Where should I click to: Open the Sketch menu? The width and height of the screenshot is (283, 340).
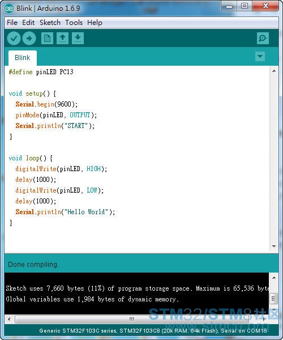click(50, 23)
